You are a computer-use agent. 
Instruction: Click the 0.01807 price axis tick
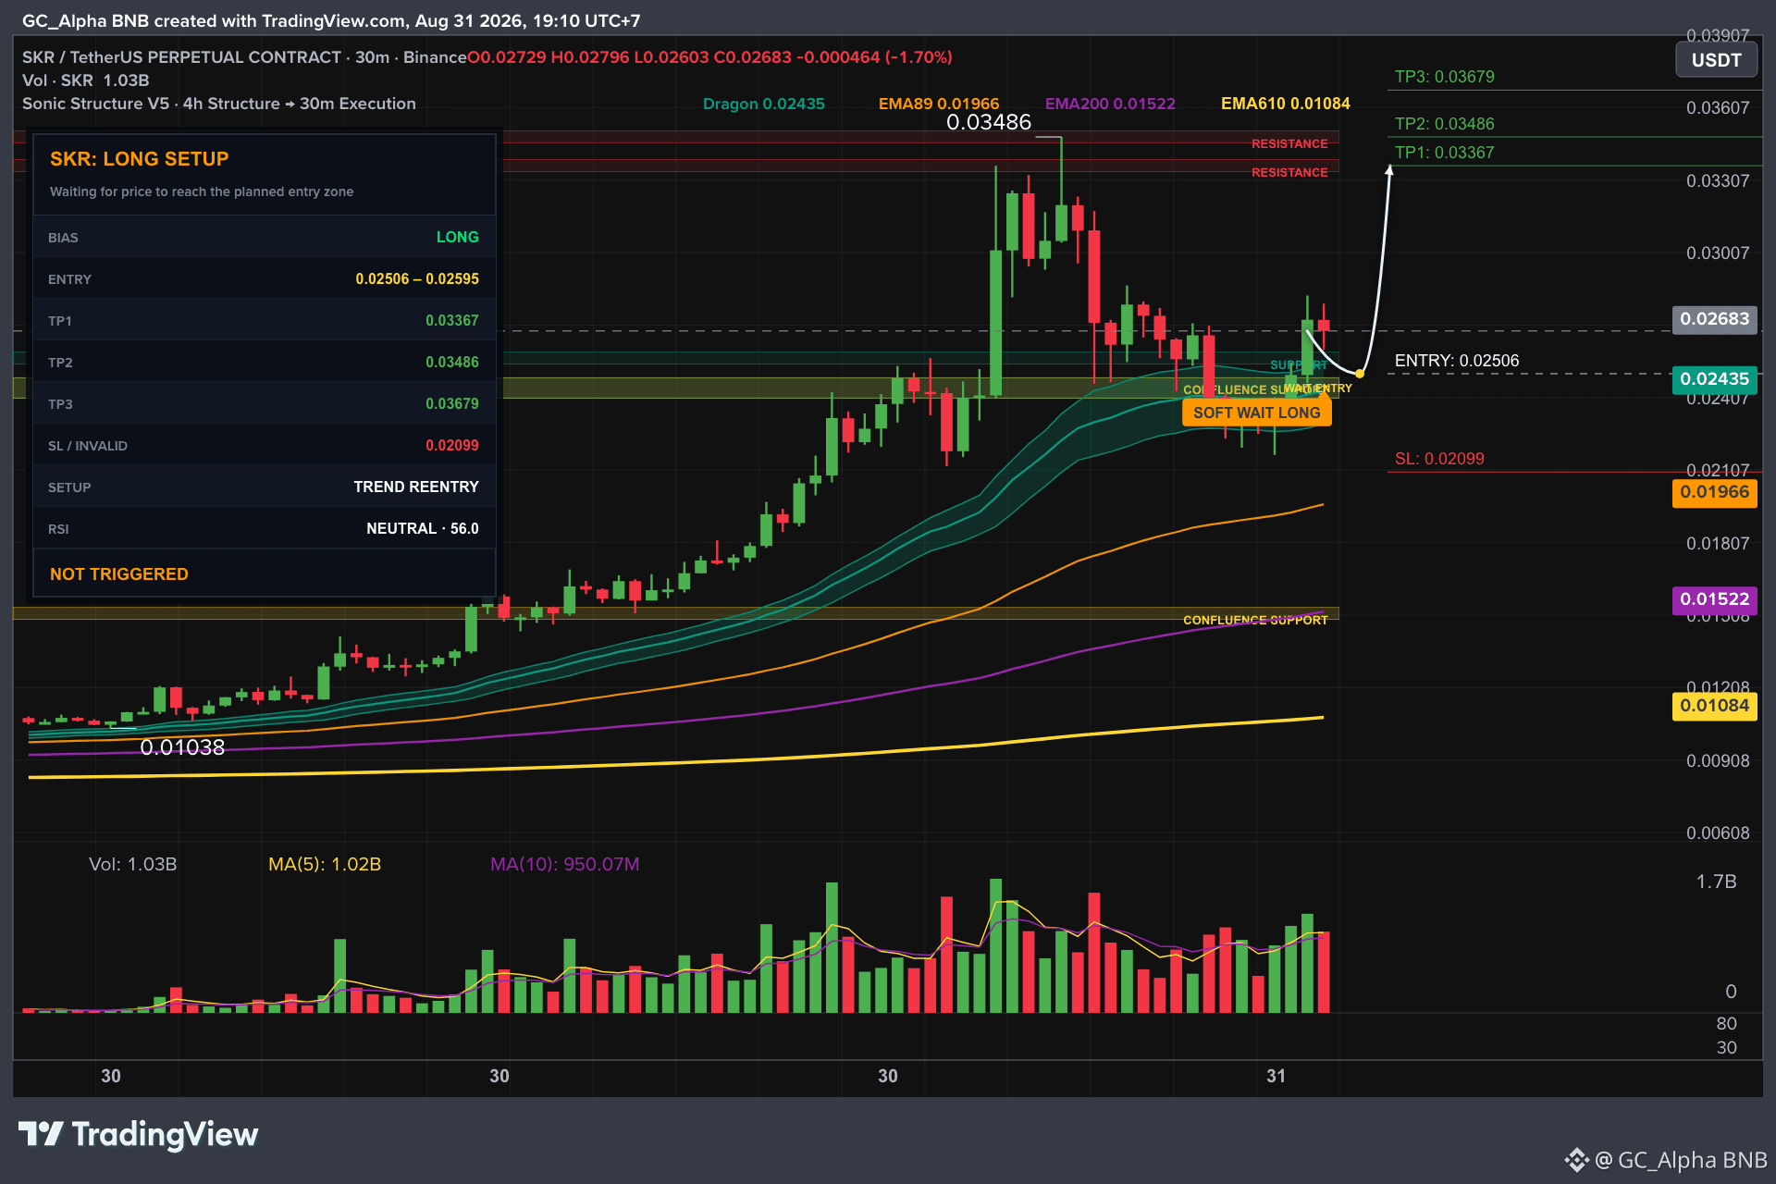pyautogui.click(x=1718, y=544)
